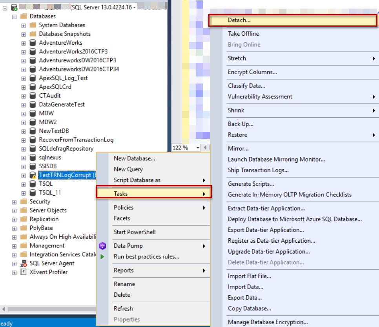379x327 pixels.
Task: Click the SQL Server Agent icon
Action: (23, 263)
